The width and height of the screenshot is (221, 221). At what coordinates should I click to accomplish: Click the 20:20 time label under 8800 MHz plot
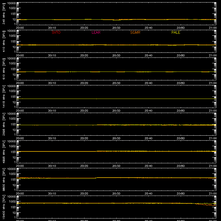[84, 194]
